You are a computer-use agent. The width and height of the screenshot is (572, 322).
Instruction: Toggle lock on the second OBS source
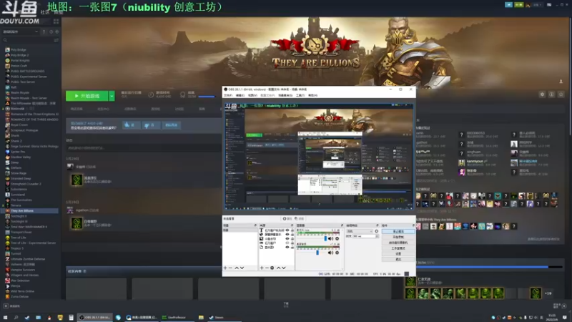292,235
